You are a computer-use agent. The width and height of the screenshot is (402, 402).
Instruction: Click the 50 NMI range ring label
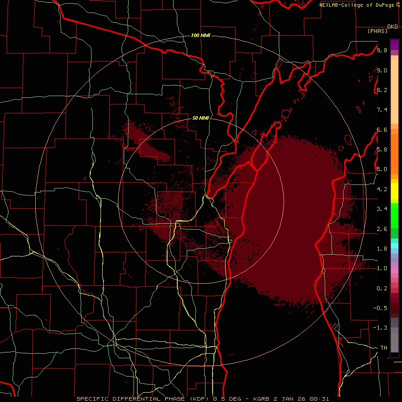(201, 118)
